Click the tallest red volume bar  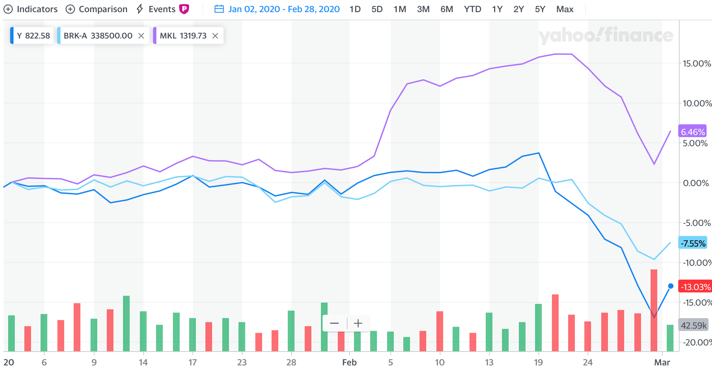[x=654, y=310]
